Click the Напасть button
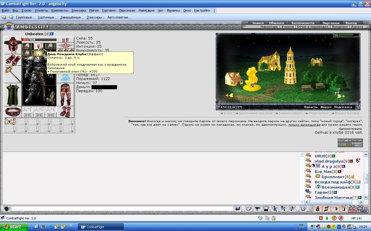The height and width of the screenshot is (231, 371). (x=310, y=107)
